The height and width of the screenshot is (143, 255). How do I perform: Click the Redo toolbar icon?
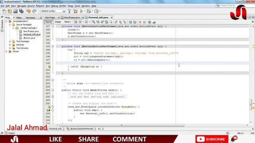(34, 11)
